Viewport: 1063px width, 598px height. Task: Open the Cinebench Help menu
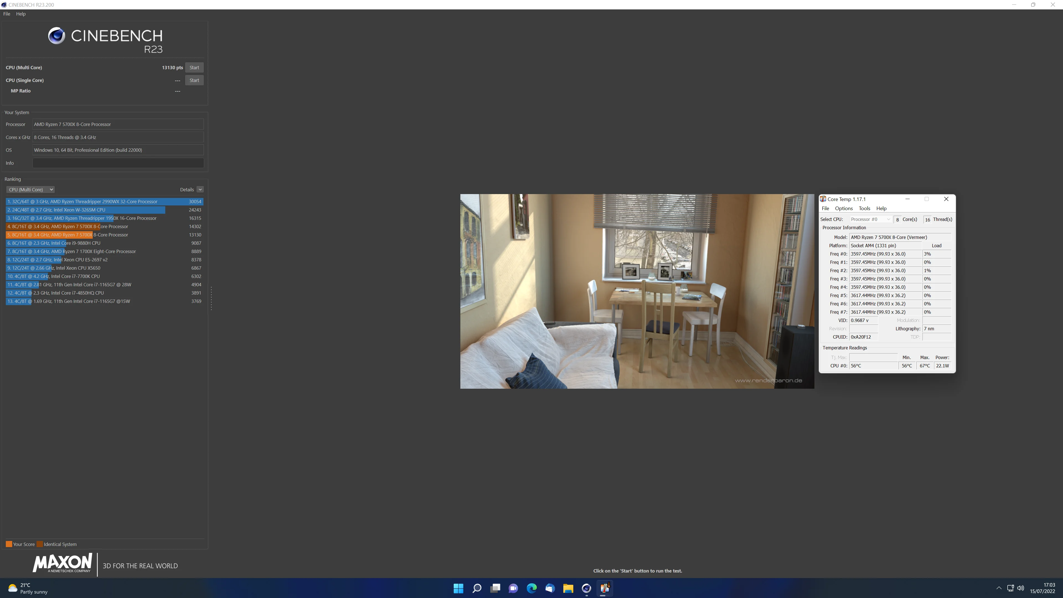point(21,14)
